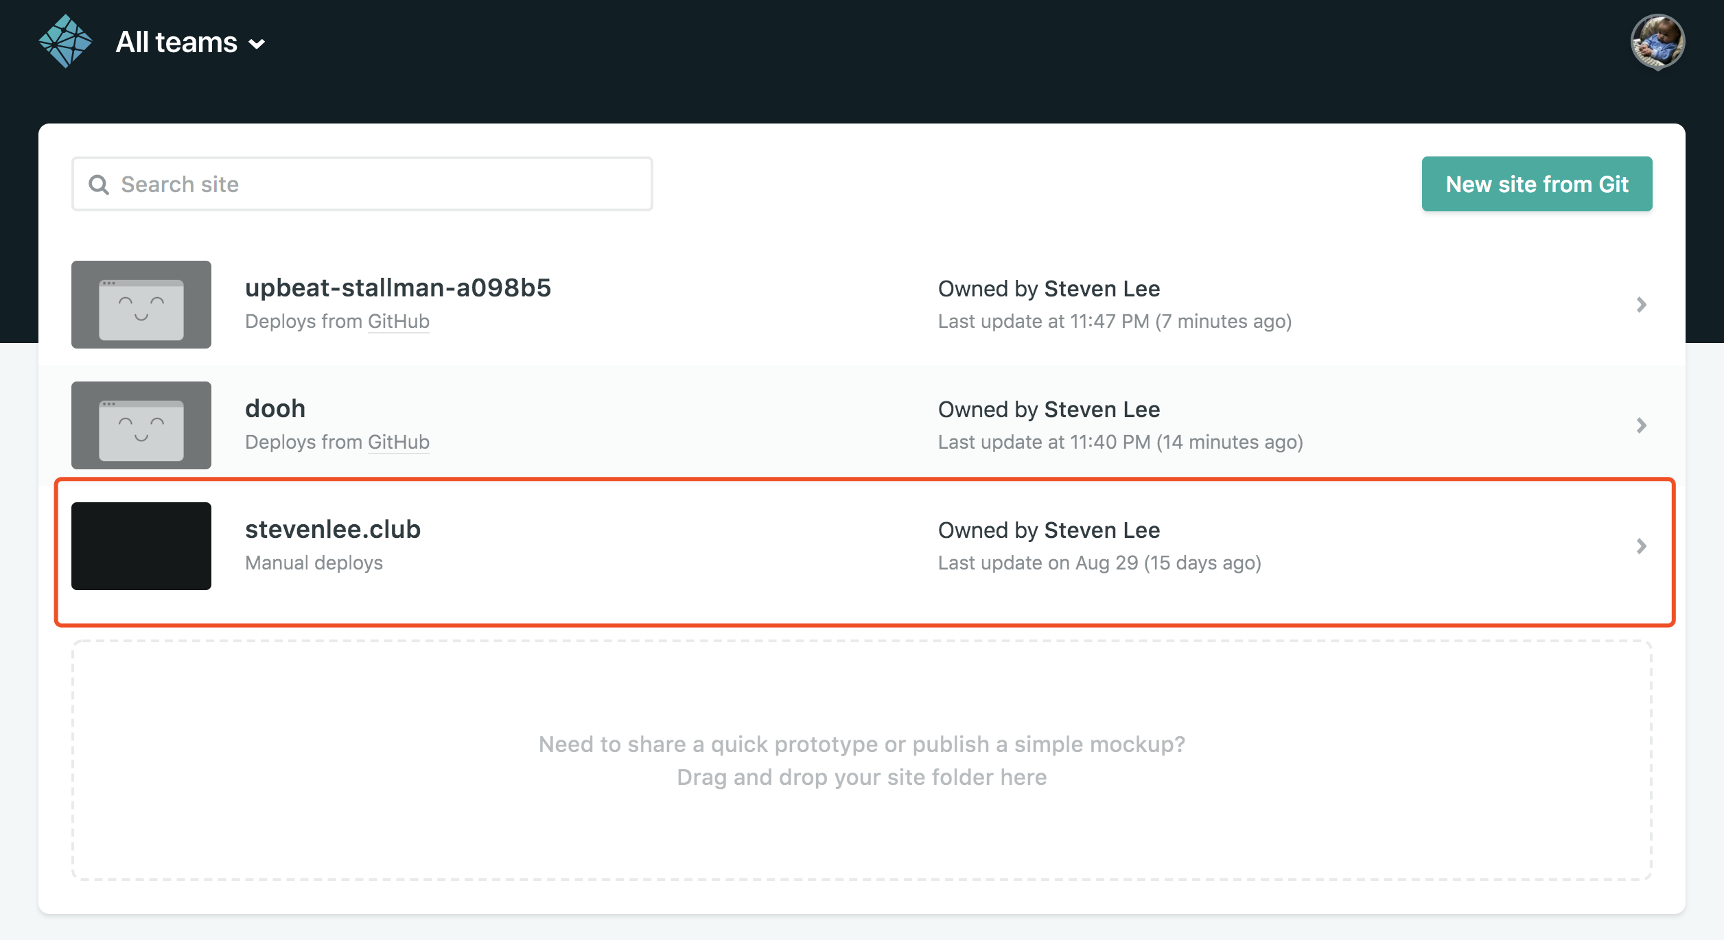Click the drag and drop site folder area
Viewport: 1724px width, 940px height.
pyautogui.click(x=861, y=760)
